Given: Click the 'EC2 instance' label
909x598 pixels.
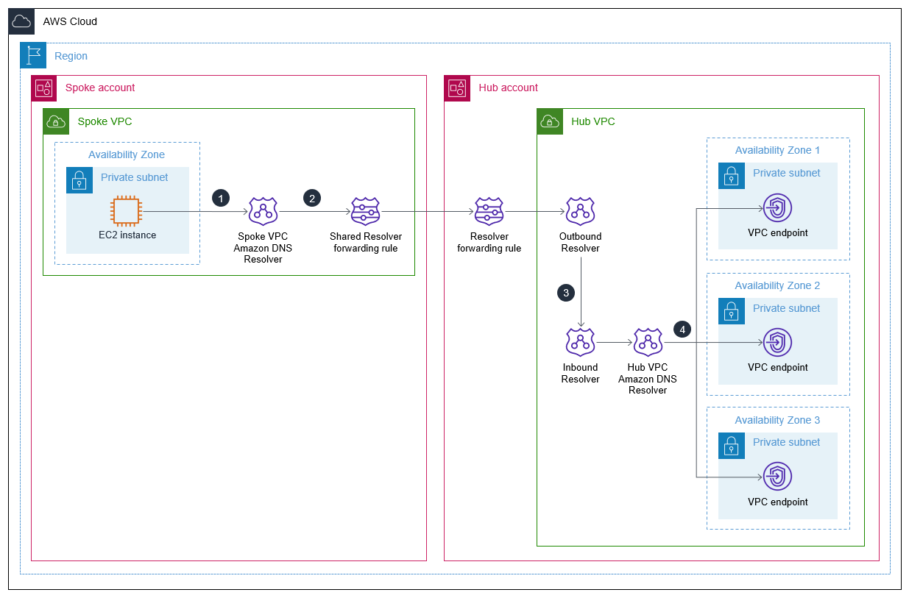Looking at the screenshot, I should [127, 235].
